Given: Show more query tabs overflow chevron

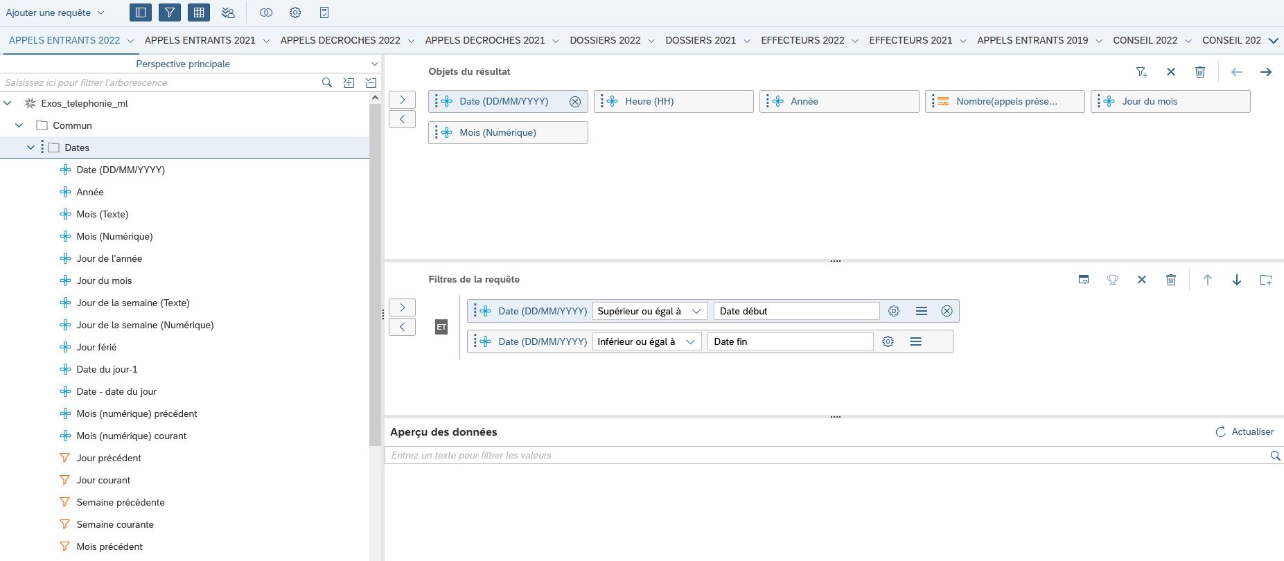Looking at the screenshot, I should point(1274,41).
